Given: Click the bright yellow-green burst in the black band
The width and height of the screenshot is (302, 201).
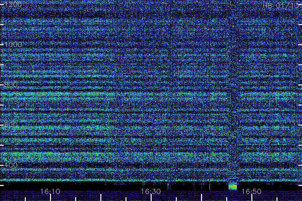Looking at the screenshot, I should coord(233,187).
